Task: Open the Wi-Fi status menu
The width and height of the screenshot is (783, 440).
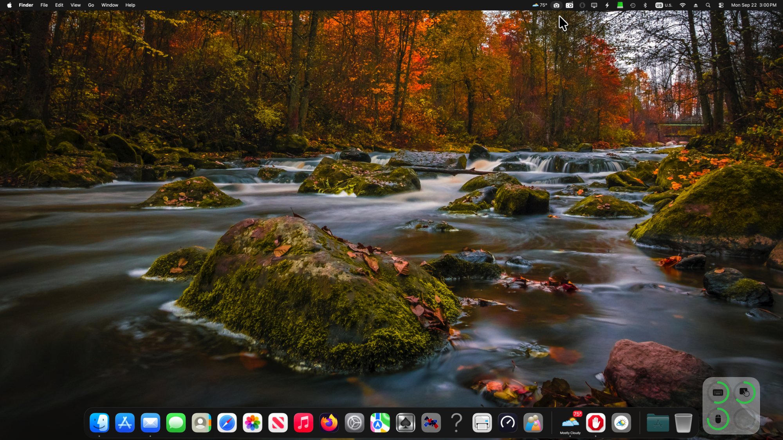Action: point(682,5)
